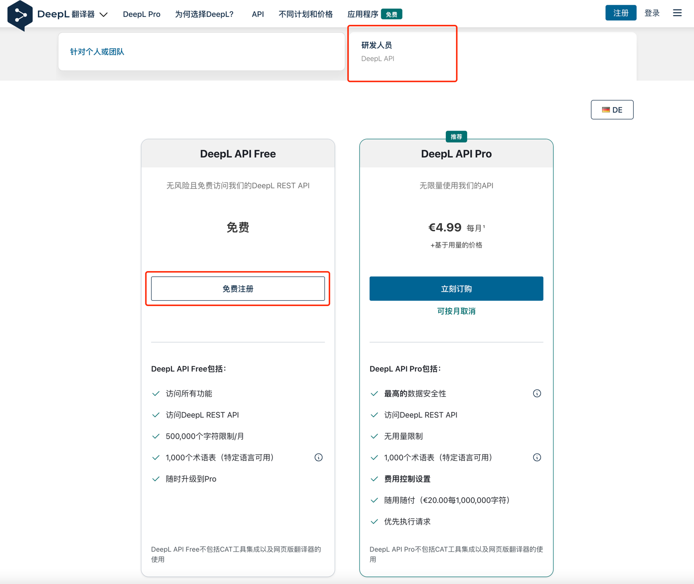Screen dimensions: 694x584
Task: Click 免费注册 button
Action: tap(238, 289)
